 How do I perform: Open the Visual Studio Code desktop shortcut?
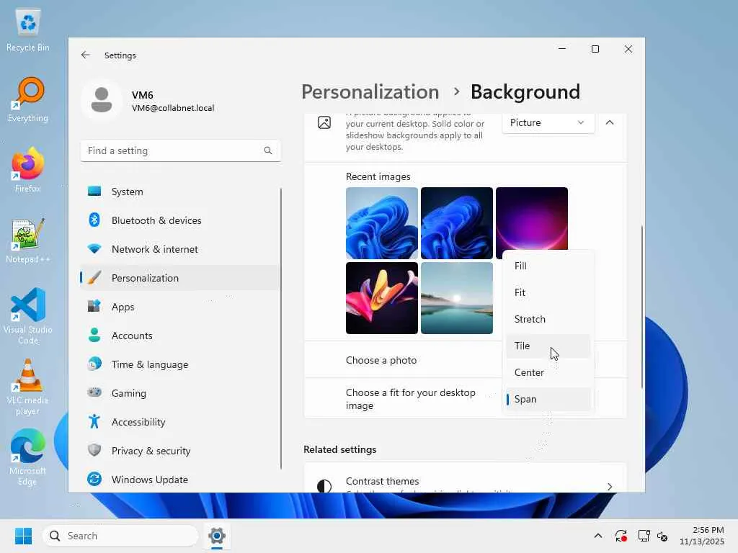coord(28,316)
